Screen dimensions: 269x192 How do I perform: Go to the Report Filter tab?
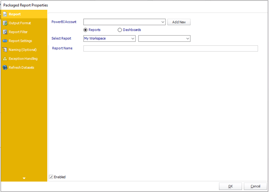[x=24, y=32]
